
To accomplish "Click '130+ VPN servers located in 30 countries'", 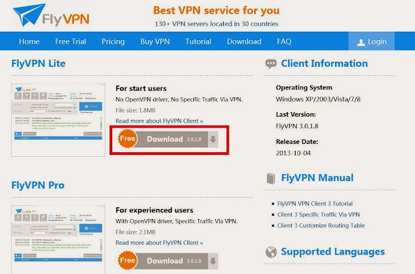I will 217,24.
